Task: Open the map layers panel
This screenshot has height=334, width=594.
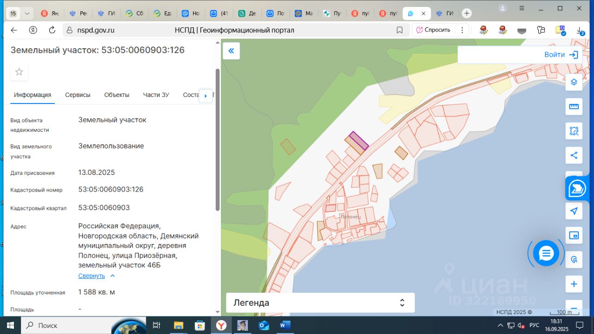Action: coord(574,82)
